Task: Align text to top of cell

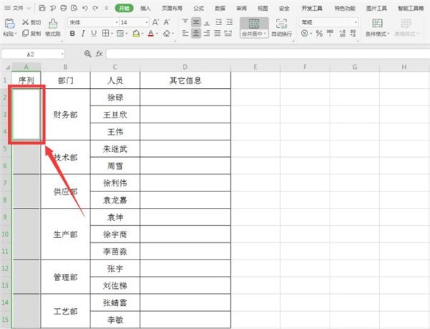Action: point(186,22)
